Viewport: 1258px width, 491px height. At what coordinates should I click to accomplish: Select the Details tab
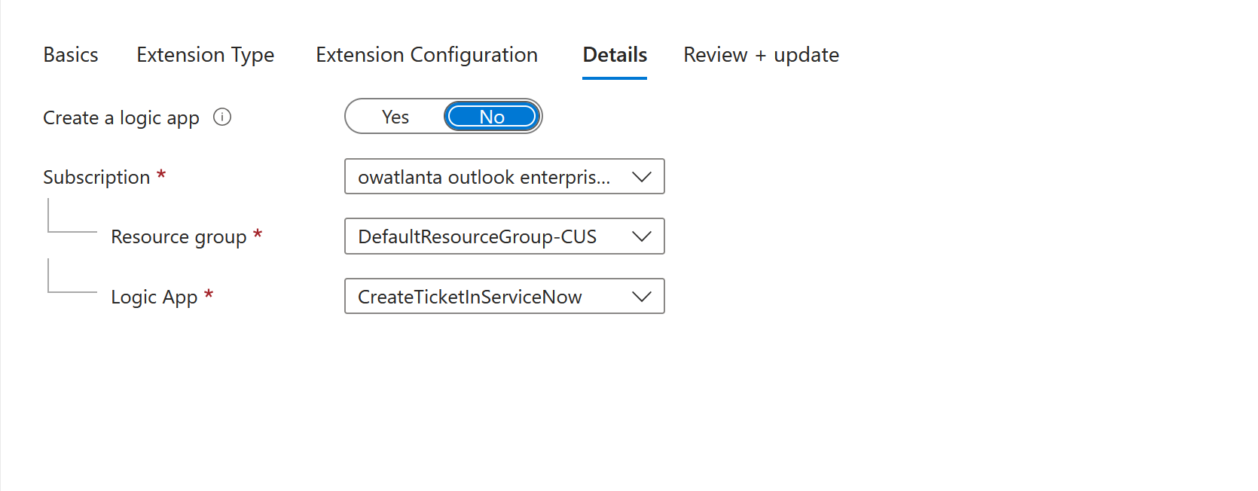[x=615, y=55]
